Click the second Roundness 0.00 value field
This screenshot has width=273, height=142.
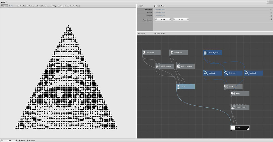point(181,19)
